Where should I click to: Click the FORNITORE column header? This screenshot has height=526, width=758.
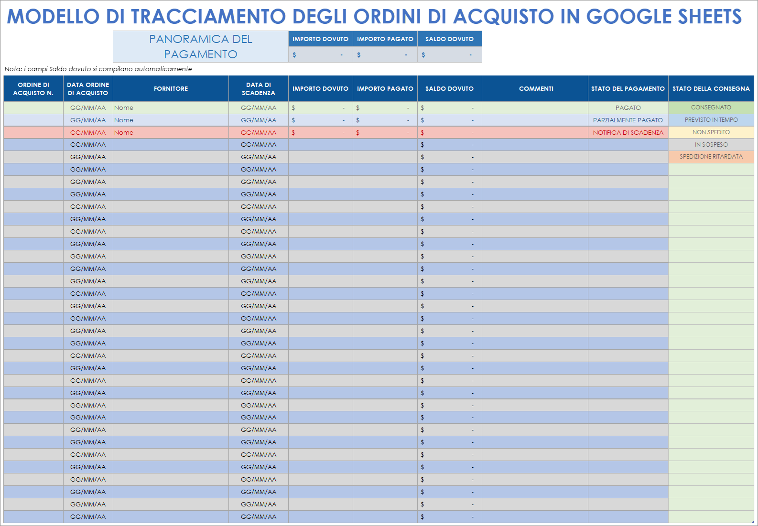click(x=171, y=88)
